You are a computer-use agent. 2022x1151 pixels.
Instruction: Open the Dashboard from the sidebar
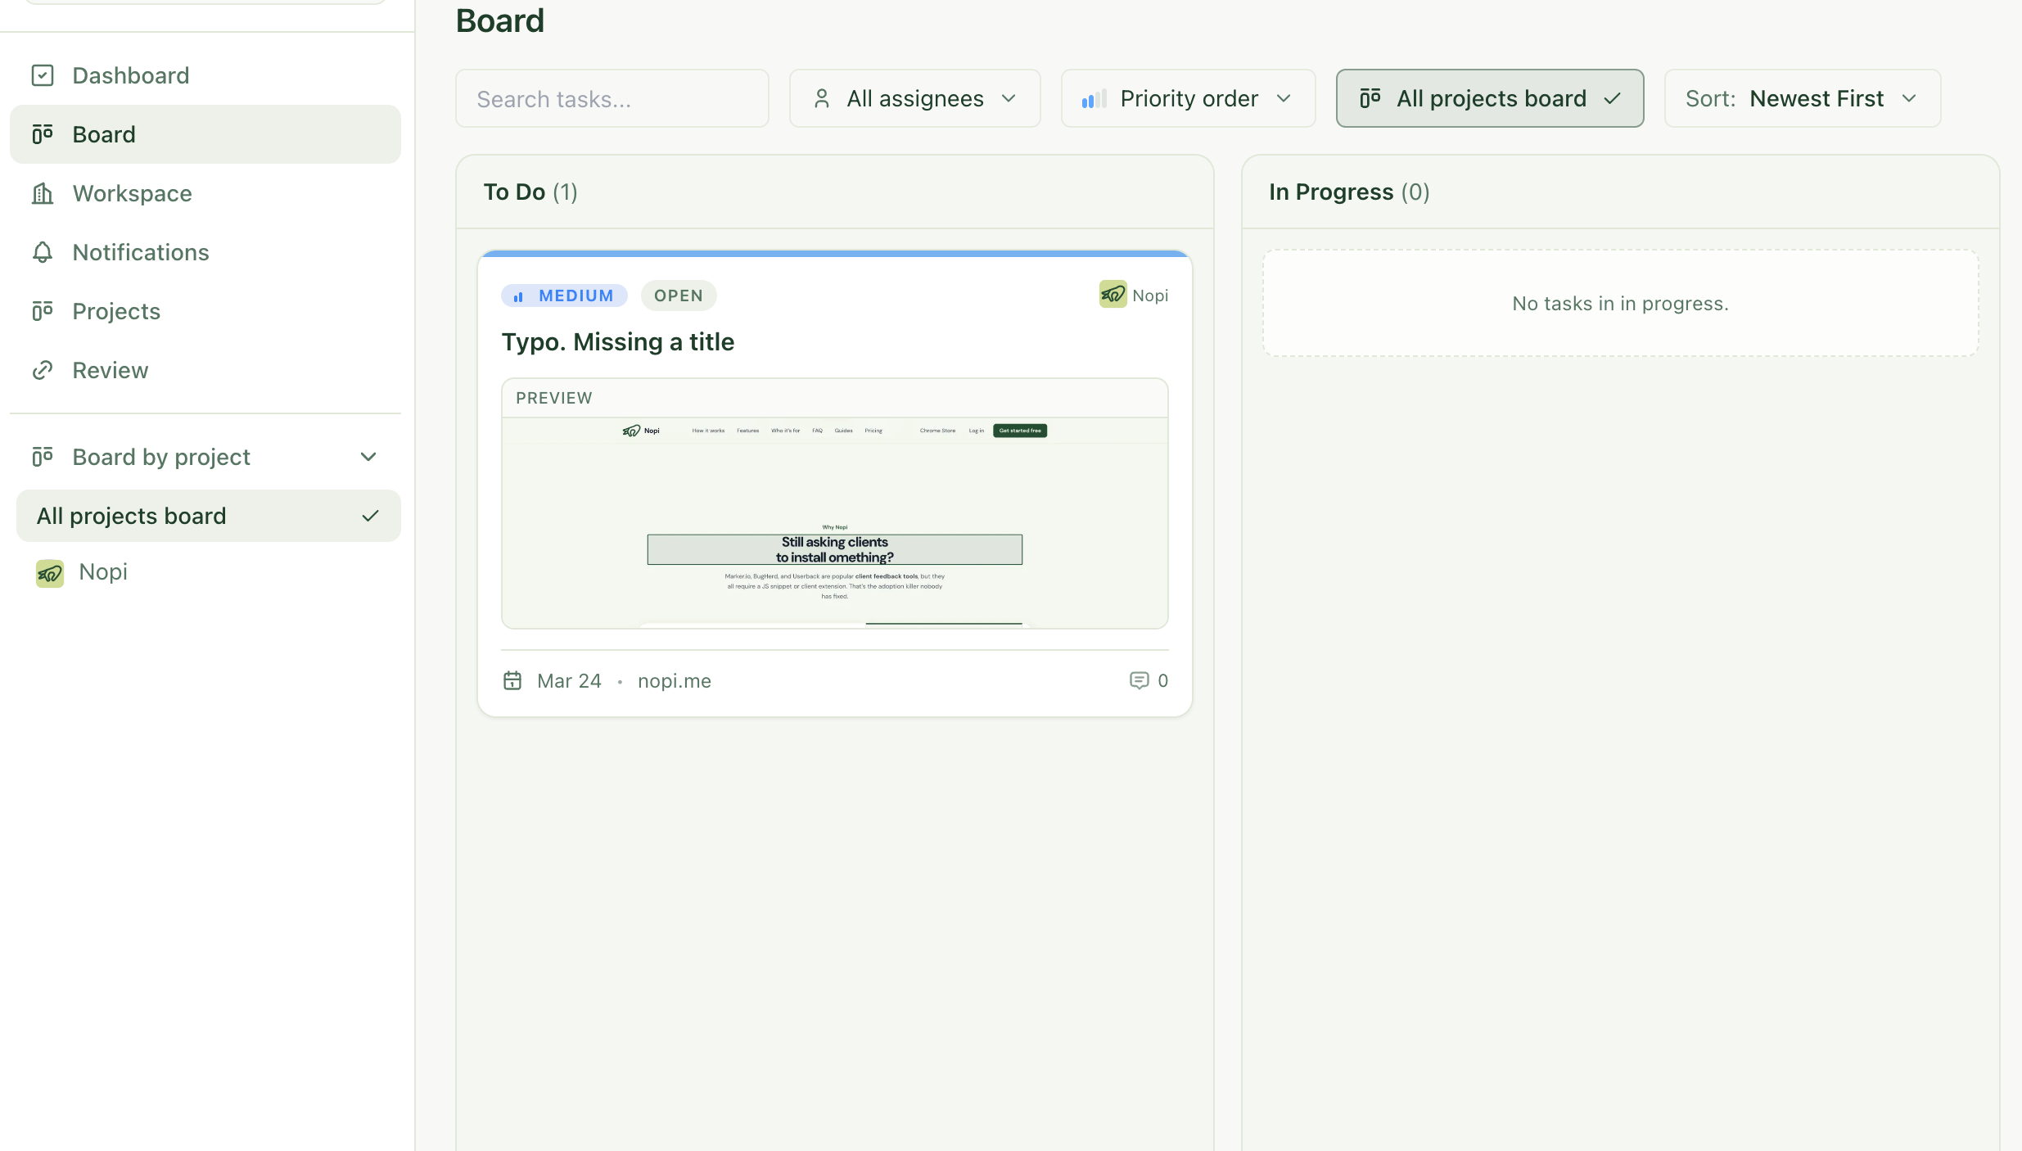coord(131,74)
